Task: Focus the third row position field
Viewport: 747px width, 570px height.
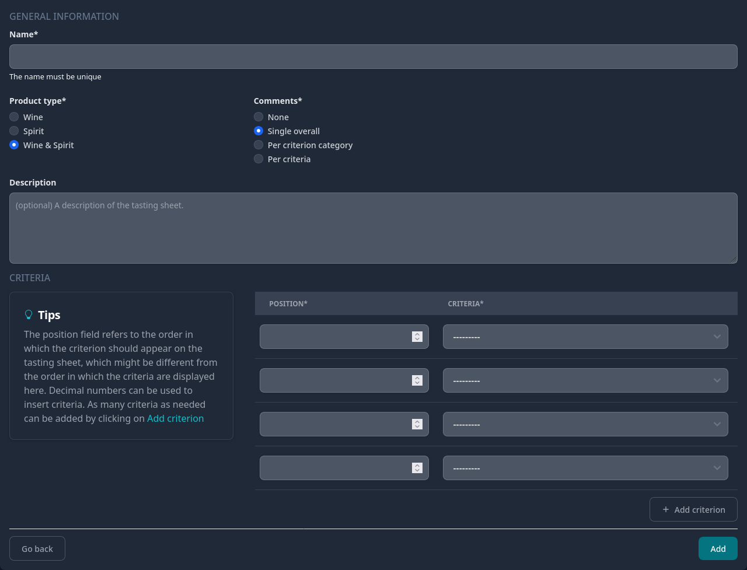Action: point(344,424)
